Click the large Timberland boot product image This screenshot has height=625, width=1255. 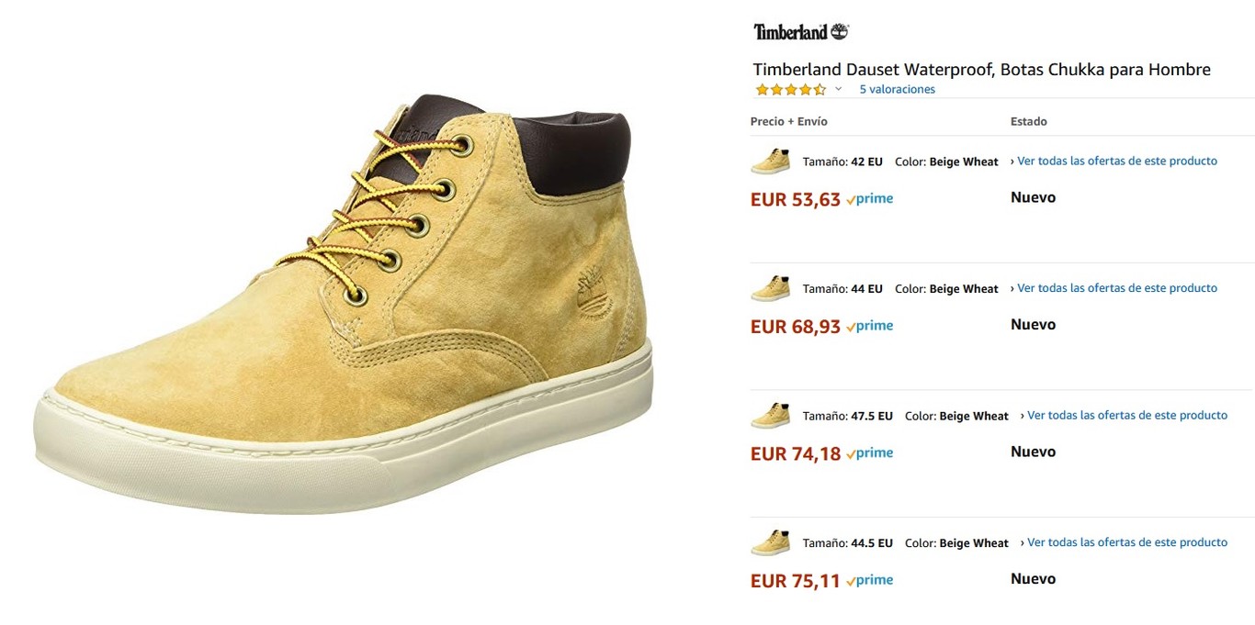point(344,303)
